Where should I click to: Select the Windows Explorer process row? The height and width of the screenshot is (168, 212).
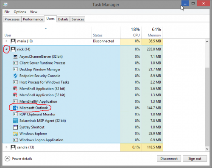tap(83, 134)
